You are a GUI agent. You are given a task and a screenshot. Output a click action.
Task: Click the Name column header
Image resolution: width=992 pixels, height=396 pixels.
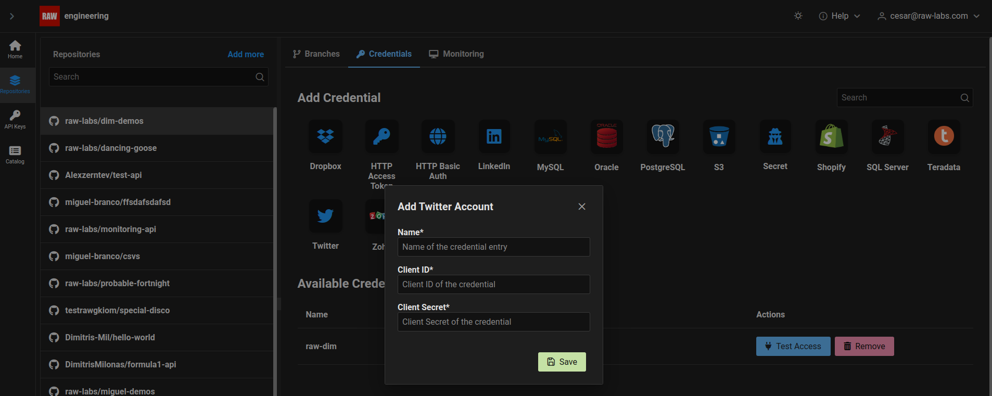pyautogui.click(x=316, y=315)
